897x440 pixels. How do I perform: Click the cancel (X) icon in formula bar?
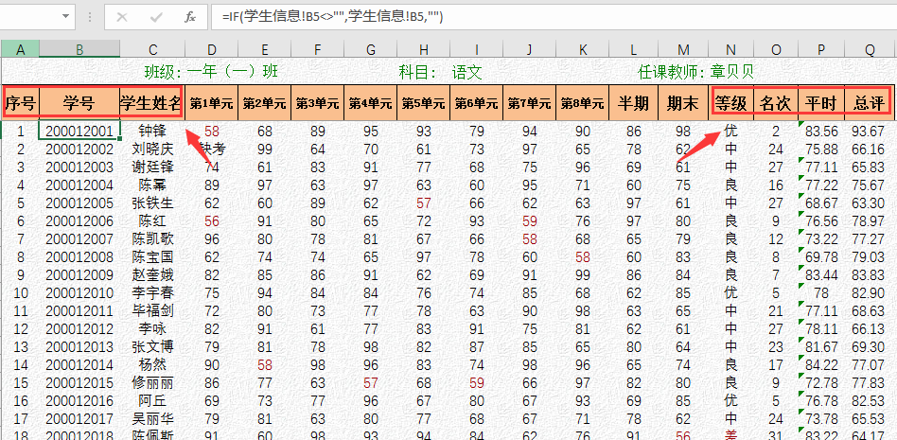pos(122,18)
